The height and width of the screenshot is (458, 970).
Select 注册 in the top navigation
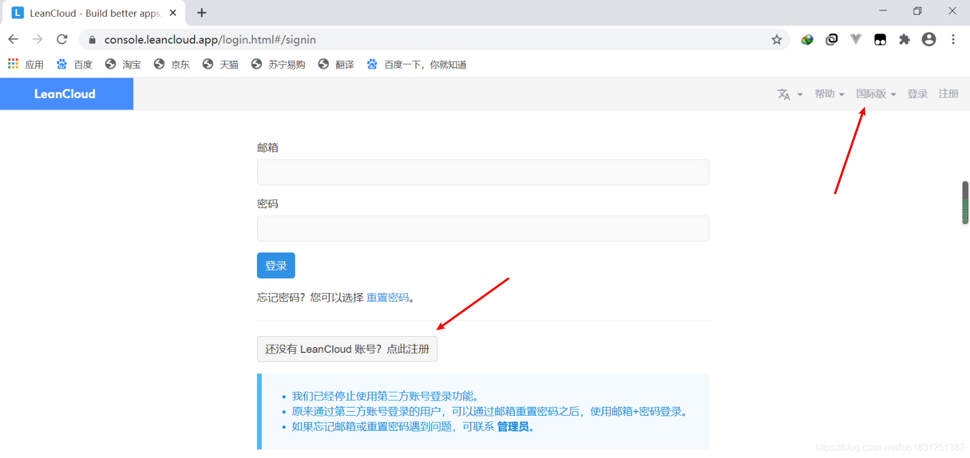pos(948,94)
